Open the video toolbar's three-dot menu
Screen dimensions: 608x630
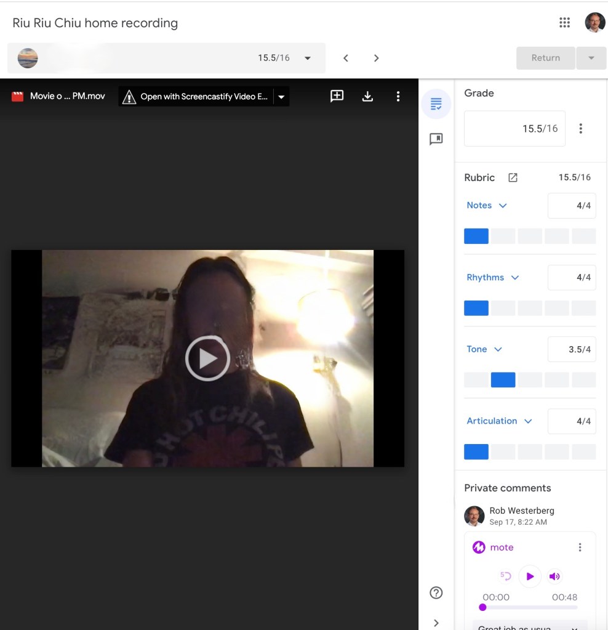398,96
